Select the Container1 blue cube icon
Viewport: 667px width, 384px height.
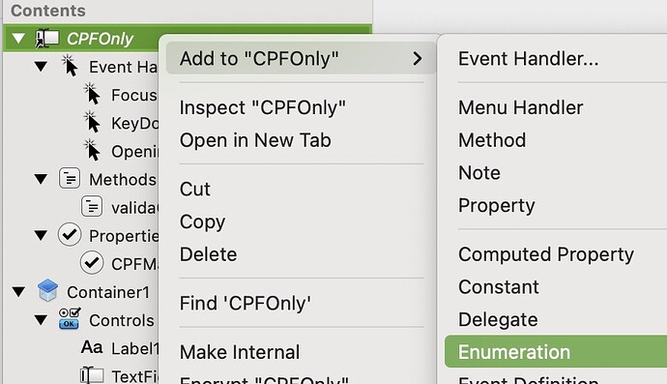point(47,291)
